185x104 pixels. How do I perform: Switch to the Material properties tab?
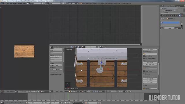coord(180,15)
